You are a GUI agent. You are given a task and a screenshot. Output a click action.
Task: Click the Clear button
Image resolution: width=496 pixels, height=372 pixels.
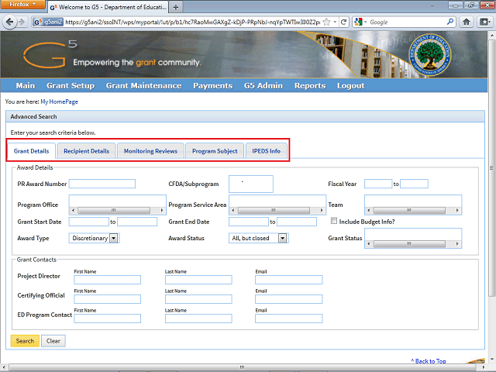coord(53,341)
